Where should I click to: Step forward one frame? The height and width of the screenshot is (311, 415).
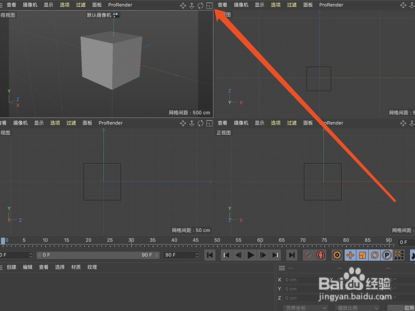(263, 255)
